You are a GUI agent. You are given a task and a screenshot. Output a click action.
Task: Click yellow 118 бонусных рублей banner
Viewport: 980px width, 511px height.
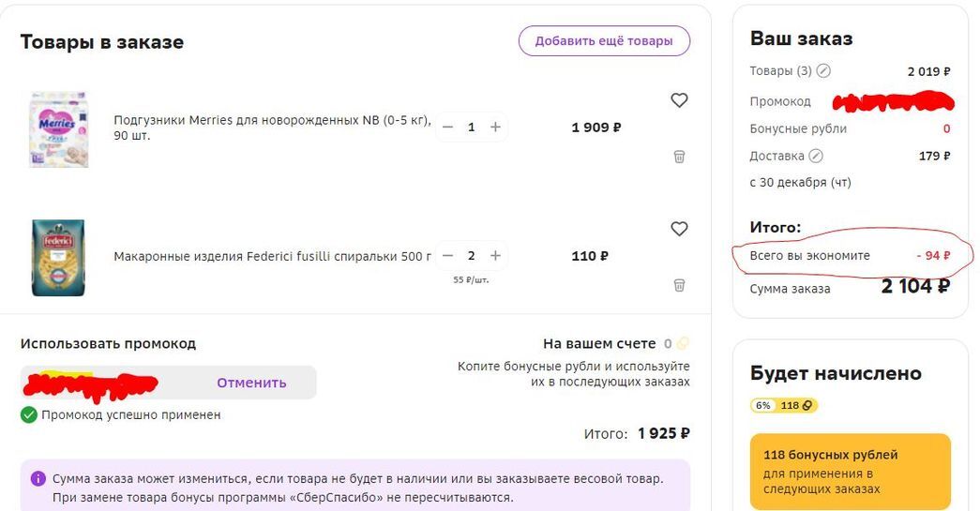[850, 472]
